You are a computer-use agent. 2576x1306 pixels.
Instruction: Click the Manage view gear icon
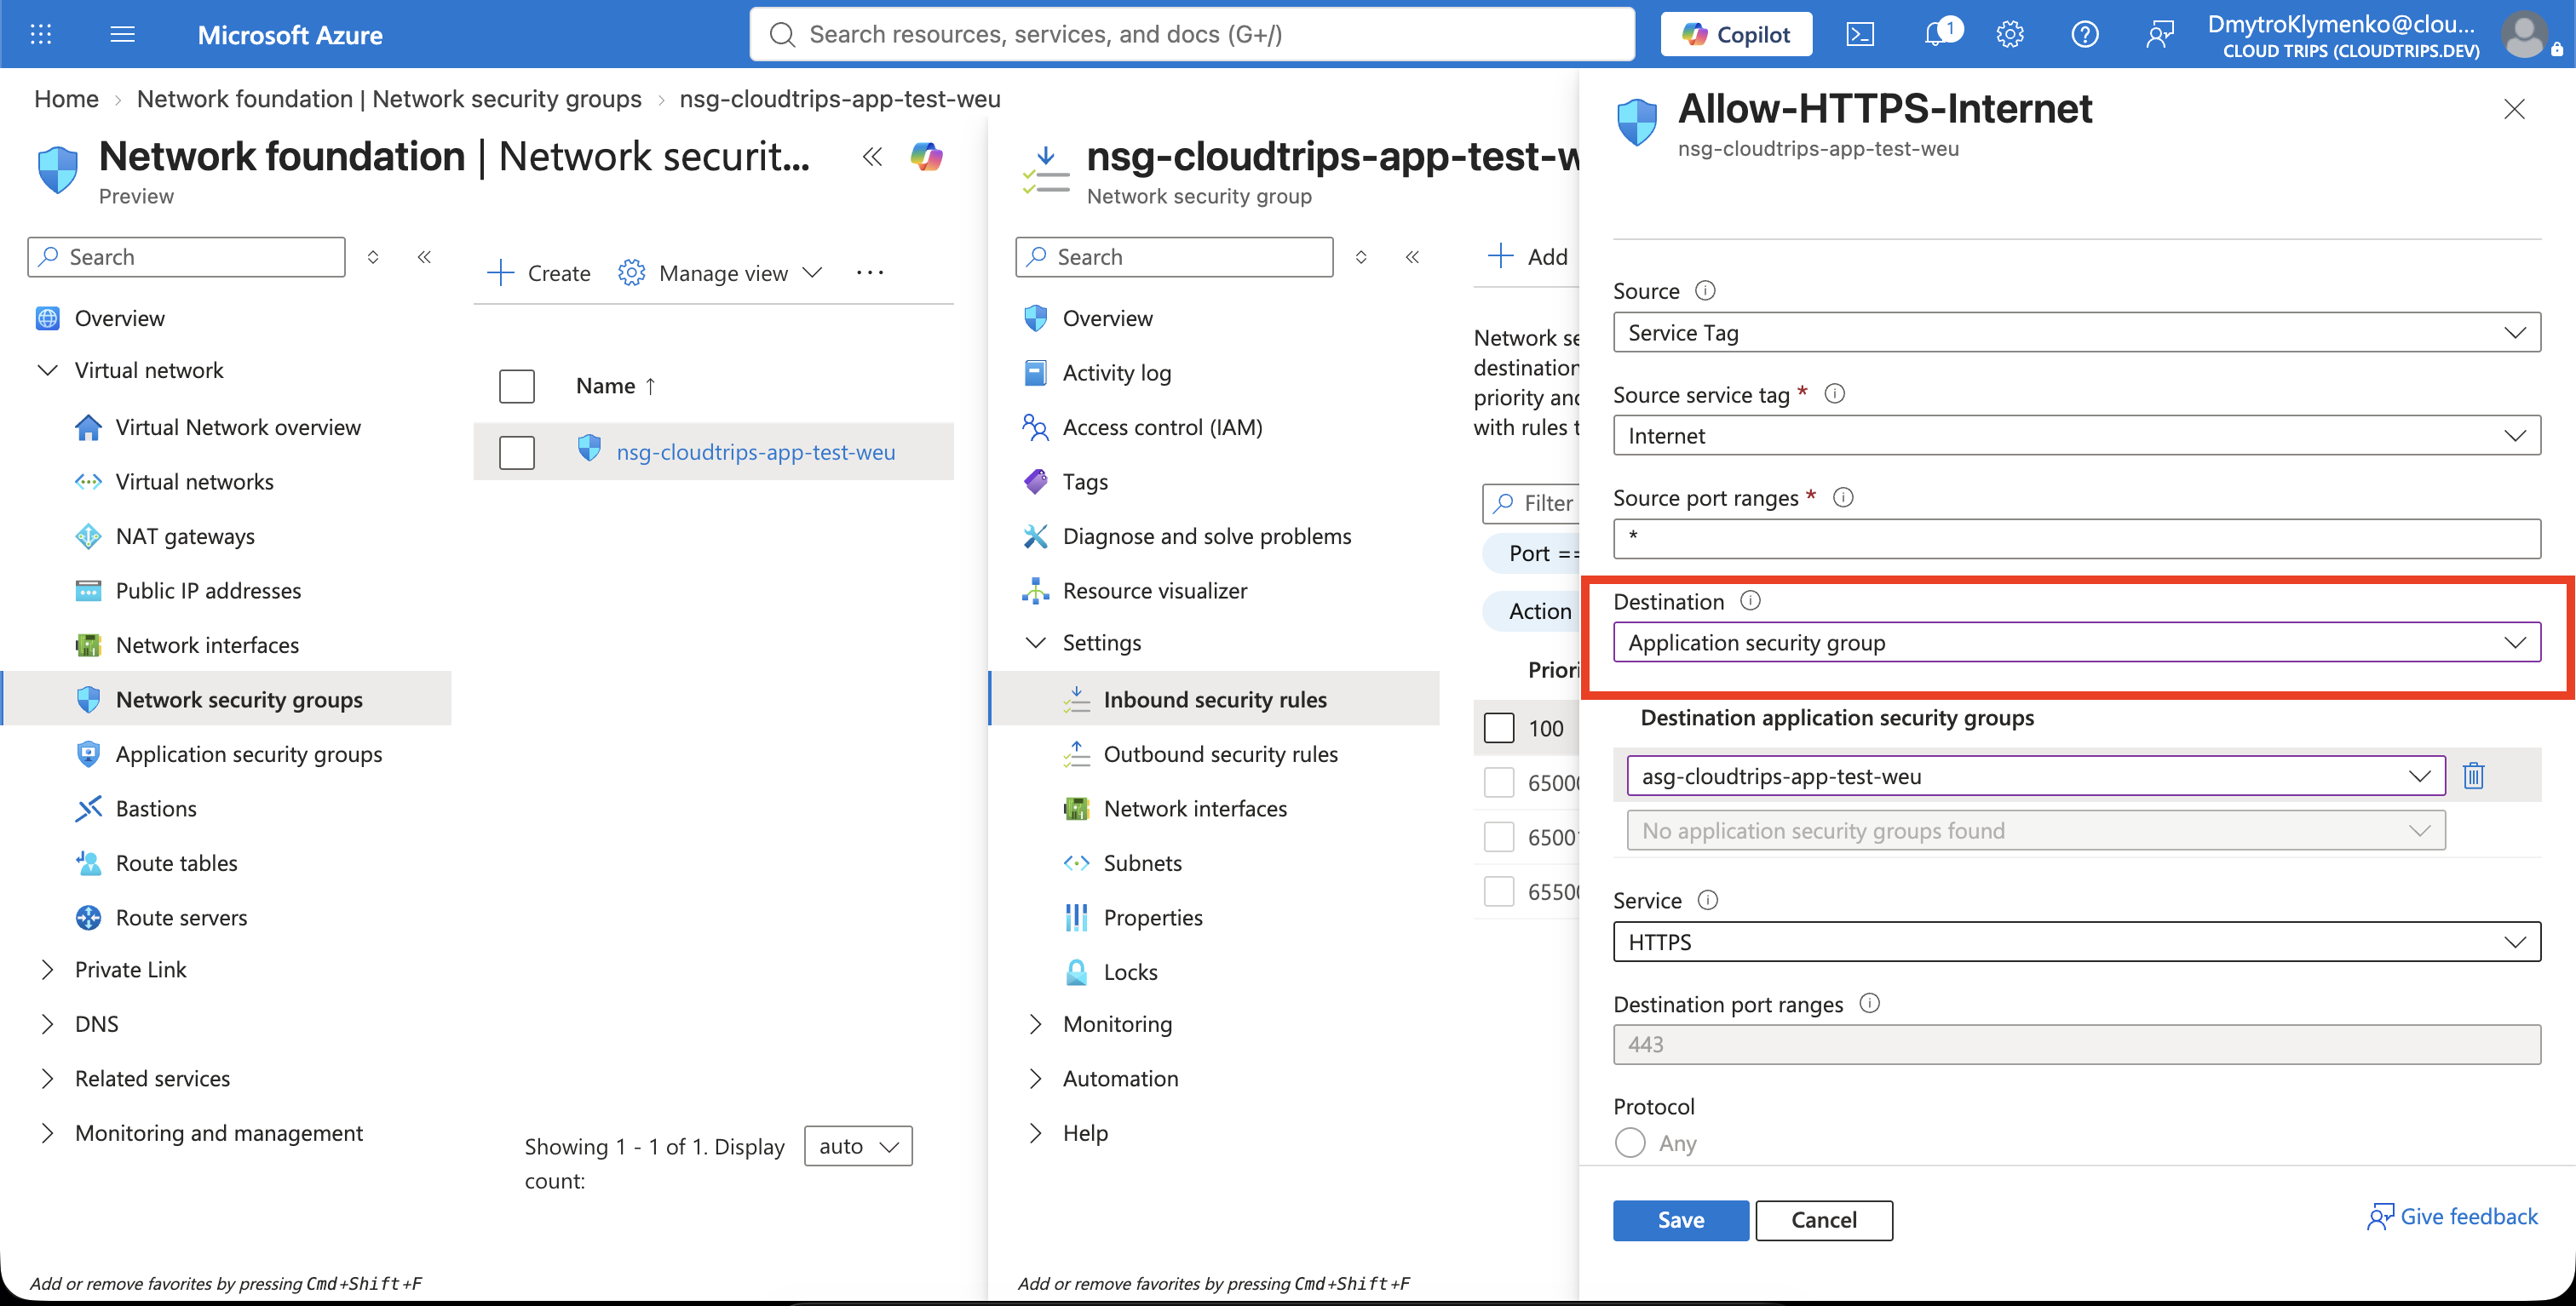(631, 272)
